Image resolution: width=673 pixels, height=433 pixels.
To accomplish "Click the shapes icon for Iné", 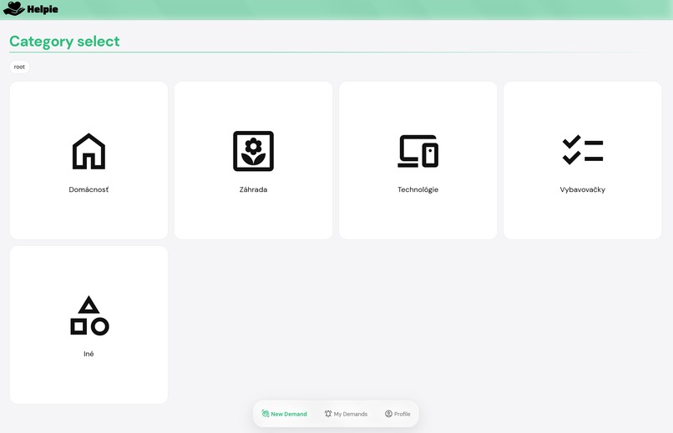I will [x=89, y=315].
